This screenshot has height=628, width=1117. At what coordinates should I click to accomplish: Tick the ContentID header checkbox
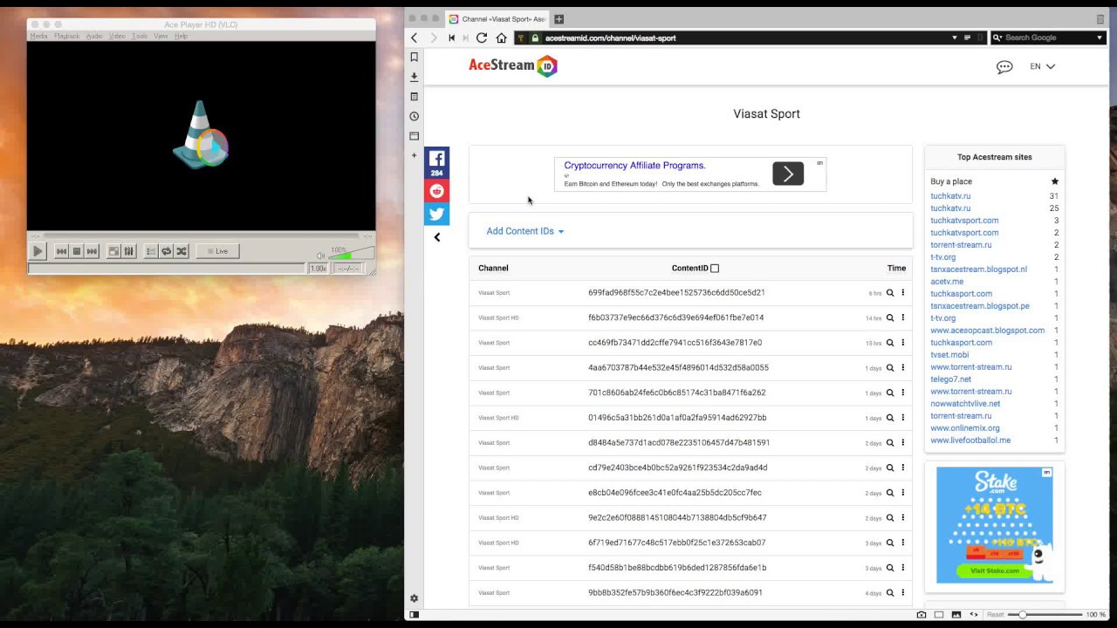[x=715, y=269]
